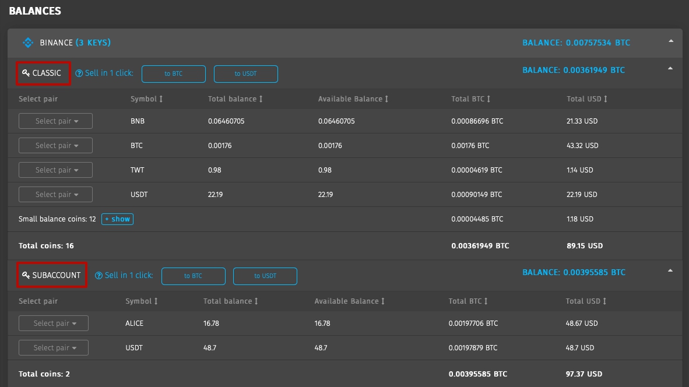This screenshot has height=387, width=689.
Task: Sell Subaccount balances to USDT
Action: 265,276
